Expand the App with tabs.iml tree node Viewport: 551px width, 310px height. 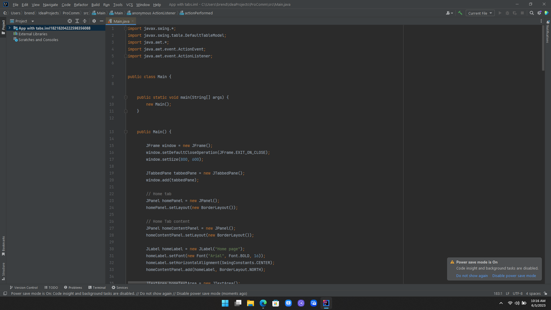tap(9, 28)
